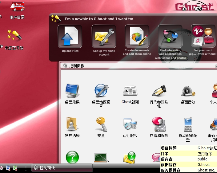Click the 项目标题 row in the tooltip
The image size is (217, 173).
click(189, 148)
